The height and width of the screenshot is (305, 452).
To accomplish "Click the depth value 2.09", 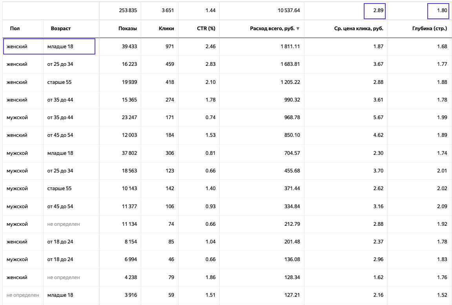I will tap(442, 206).
